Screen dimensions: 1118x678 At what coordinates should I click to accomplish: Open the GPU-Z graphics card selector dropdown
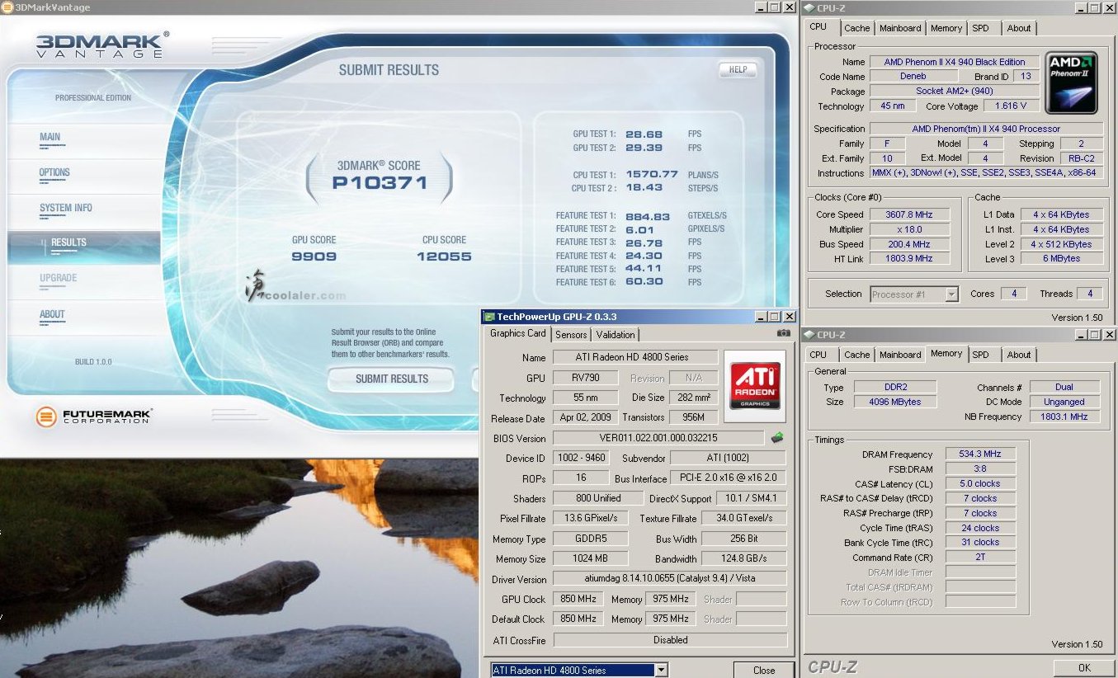(x=661, y=671)
